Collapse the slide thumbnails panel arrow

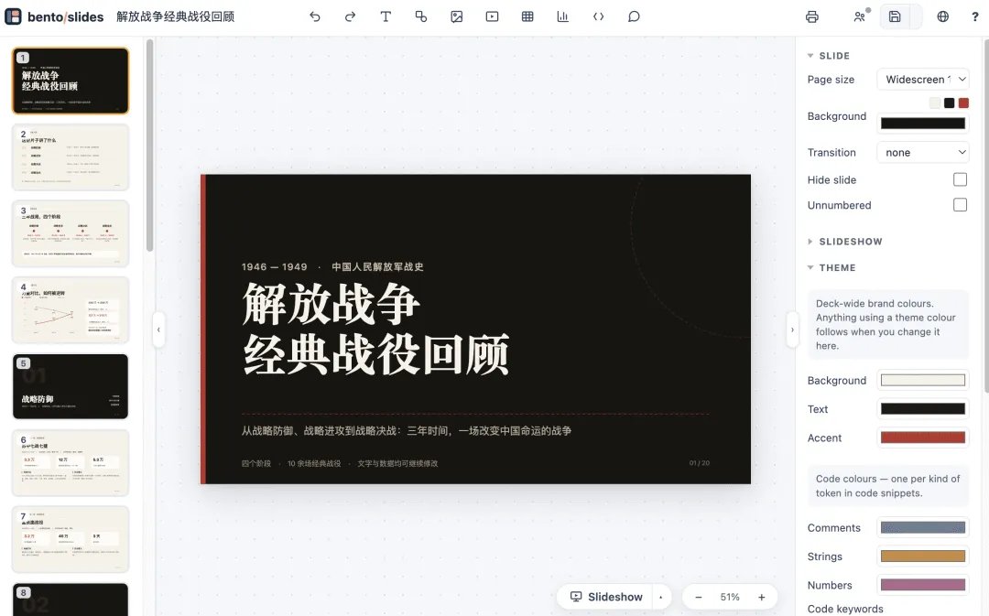[x=158, y=330]
